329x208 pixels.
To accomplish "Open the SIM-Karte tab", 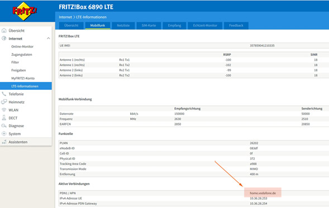I will pyautogui.click(x=149, y=26).
